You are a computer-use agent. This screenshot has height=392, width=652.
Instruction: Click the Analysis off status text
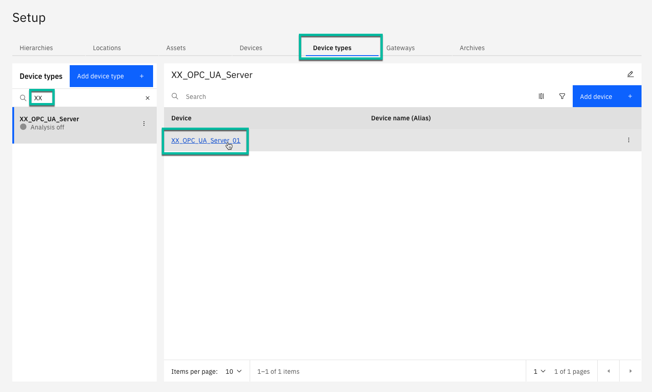tap(47, 127)
